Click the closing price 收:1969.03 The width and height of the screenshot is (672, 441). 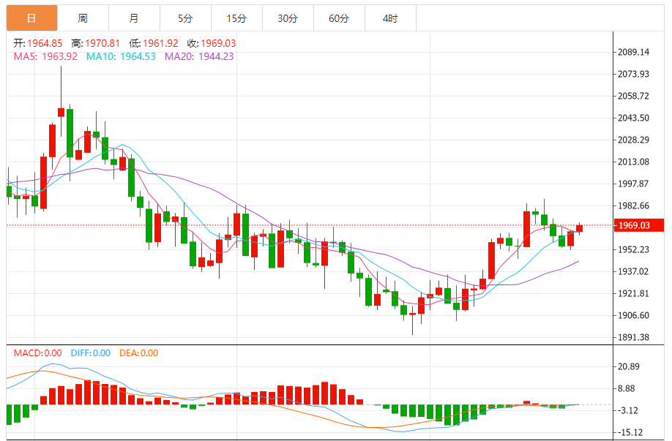212,43
